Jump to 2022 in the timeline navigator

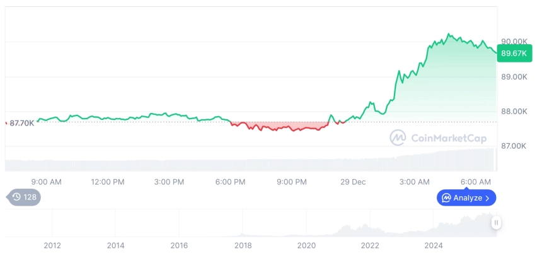coord(370,245)
